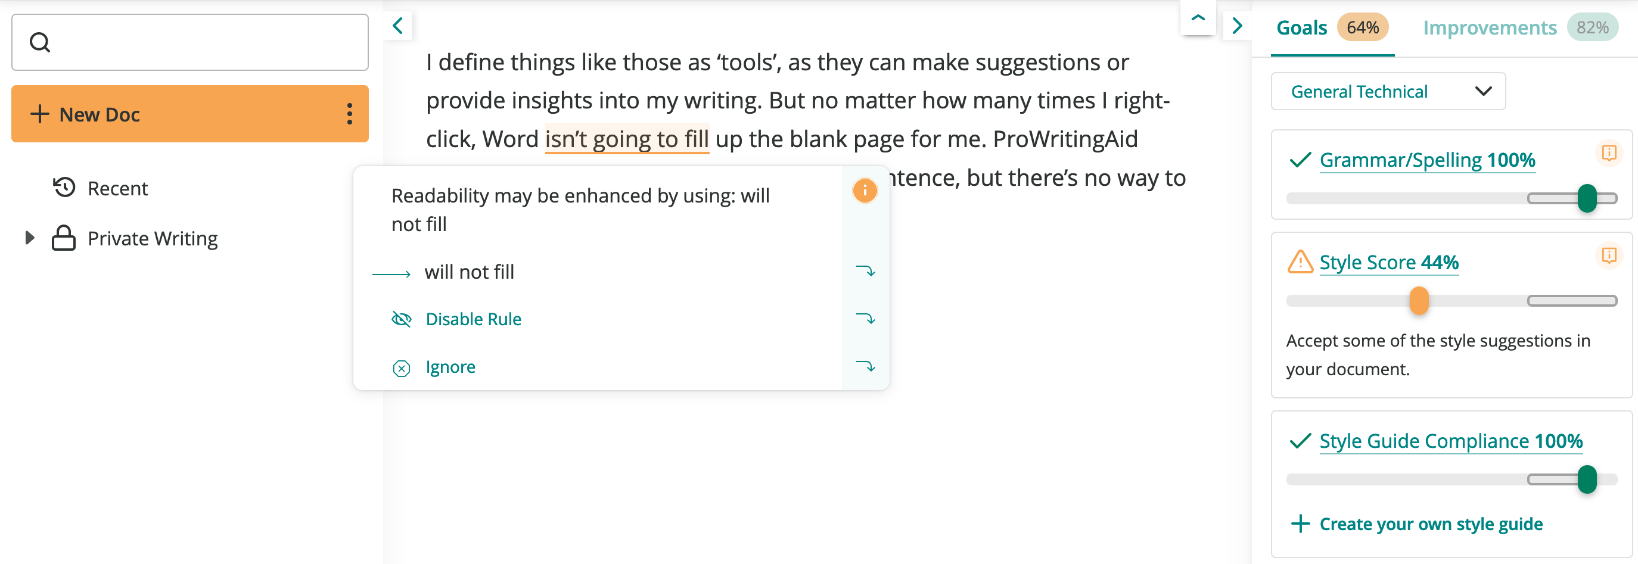Screen dimensions: 1638x564
Task: Open the New Doc three-dot menu
Action: [349, 114]
